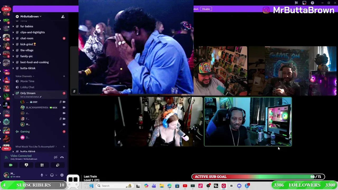This screenshot has height=190, width=338.
Task: Open headphone output options arrow
Action: (x=56, y=175)
